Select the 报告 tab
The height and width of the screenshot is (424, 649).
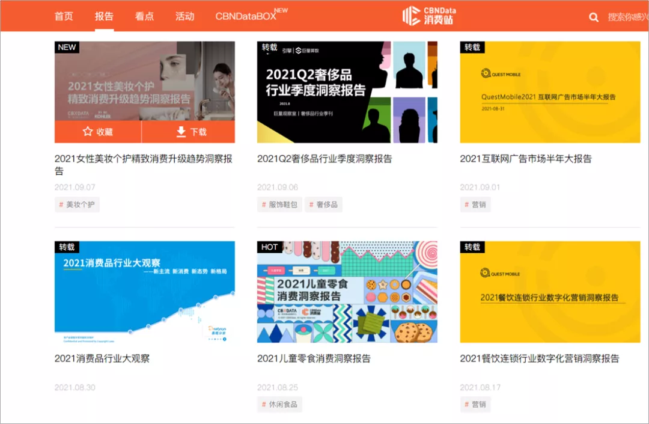tap(104, 16)
